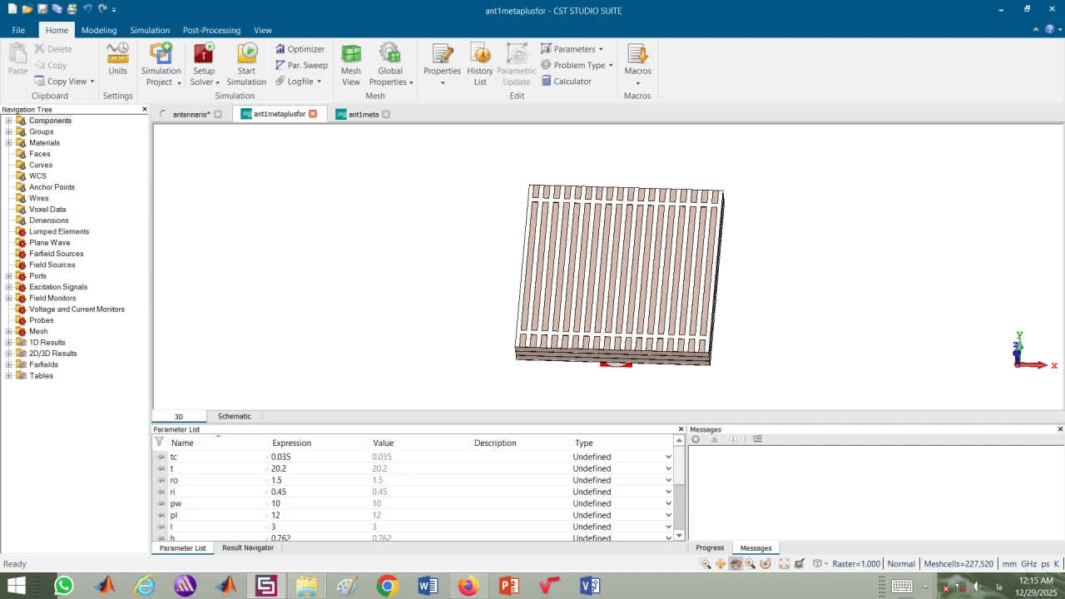Open the Setup Solver dropdown
1065x599 pixels.
pyautogui.click(x=217, y=82)
